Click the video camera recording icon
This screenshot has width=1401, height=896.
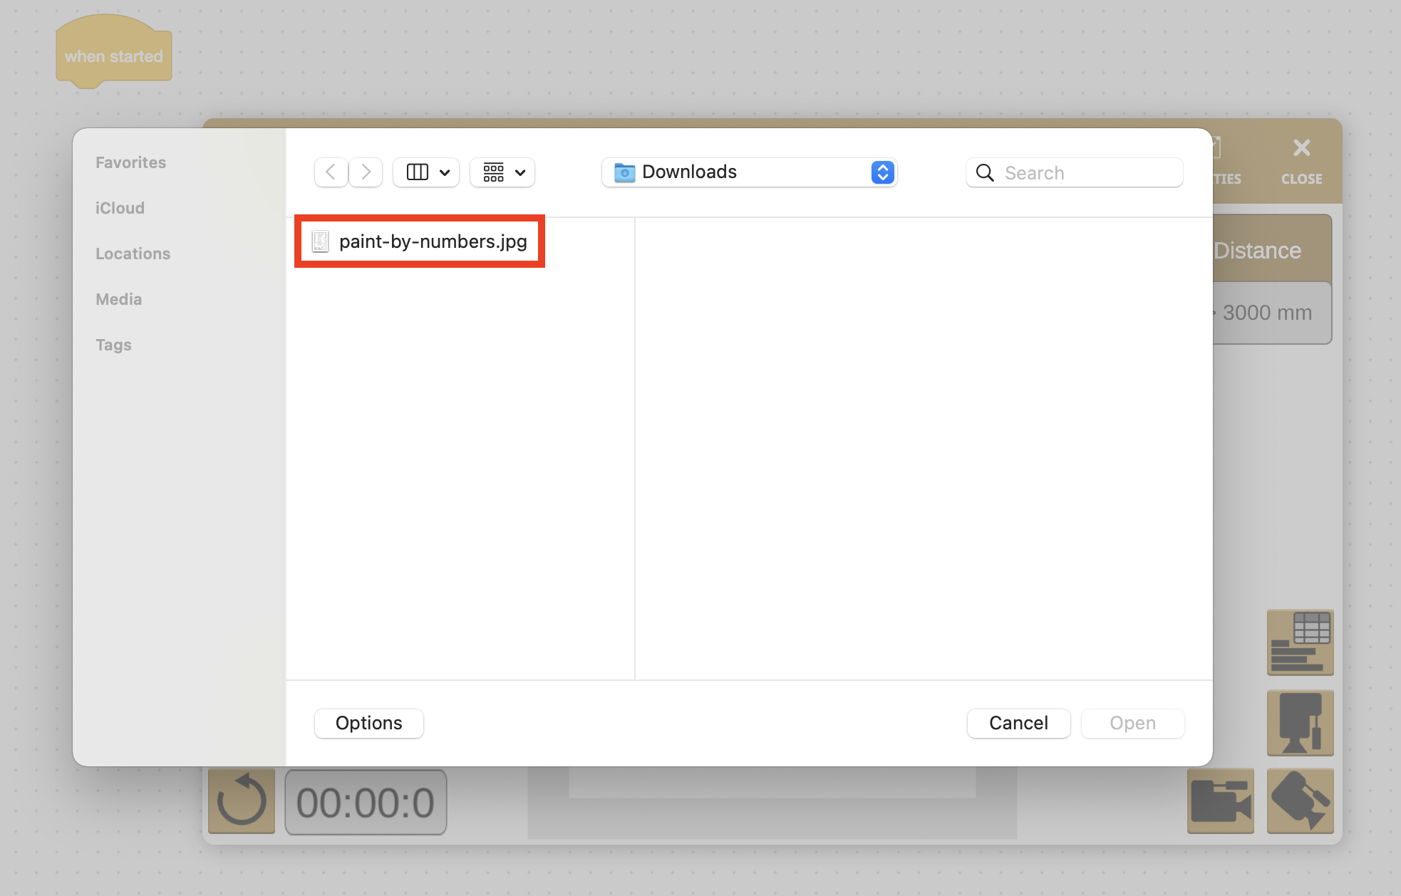click(1220, 801)
